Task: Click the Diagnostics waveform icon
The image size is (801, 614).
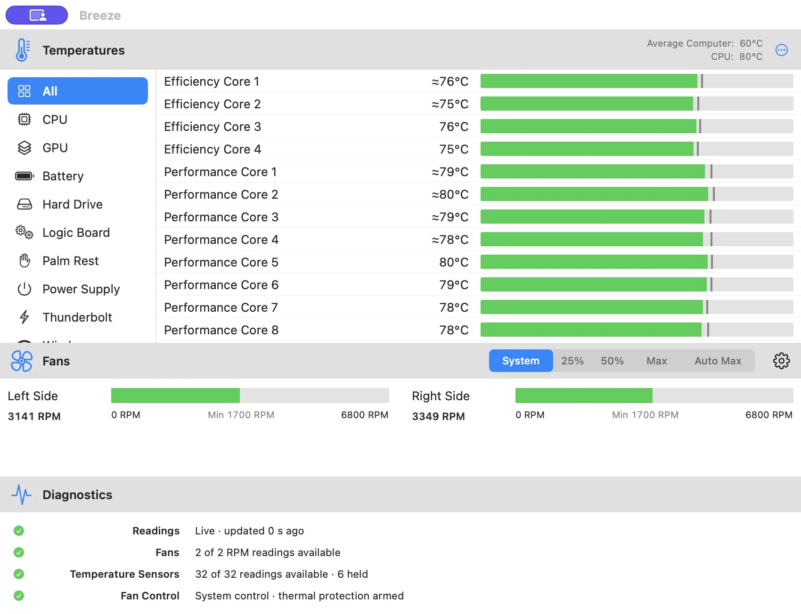Action: coord(21,494)
